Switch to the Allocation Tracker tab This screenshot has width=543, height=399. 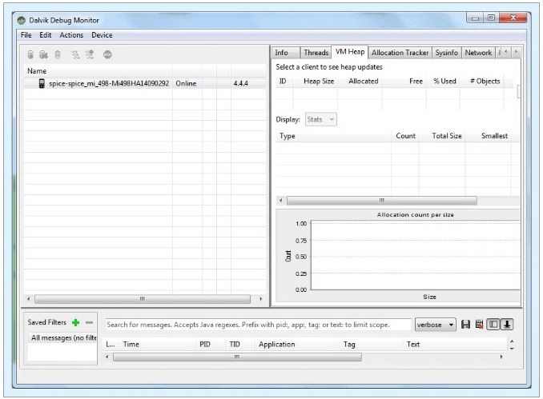click(400, 53)
